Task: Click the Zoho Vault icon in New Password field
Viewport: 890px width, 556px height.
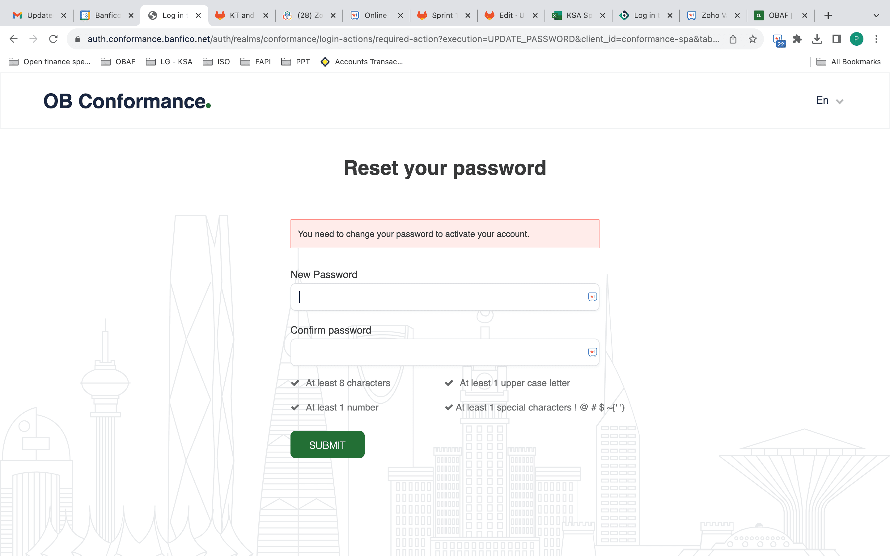Action: coord(592,297)
